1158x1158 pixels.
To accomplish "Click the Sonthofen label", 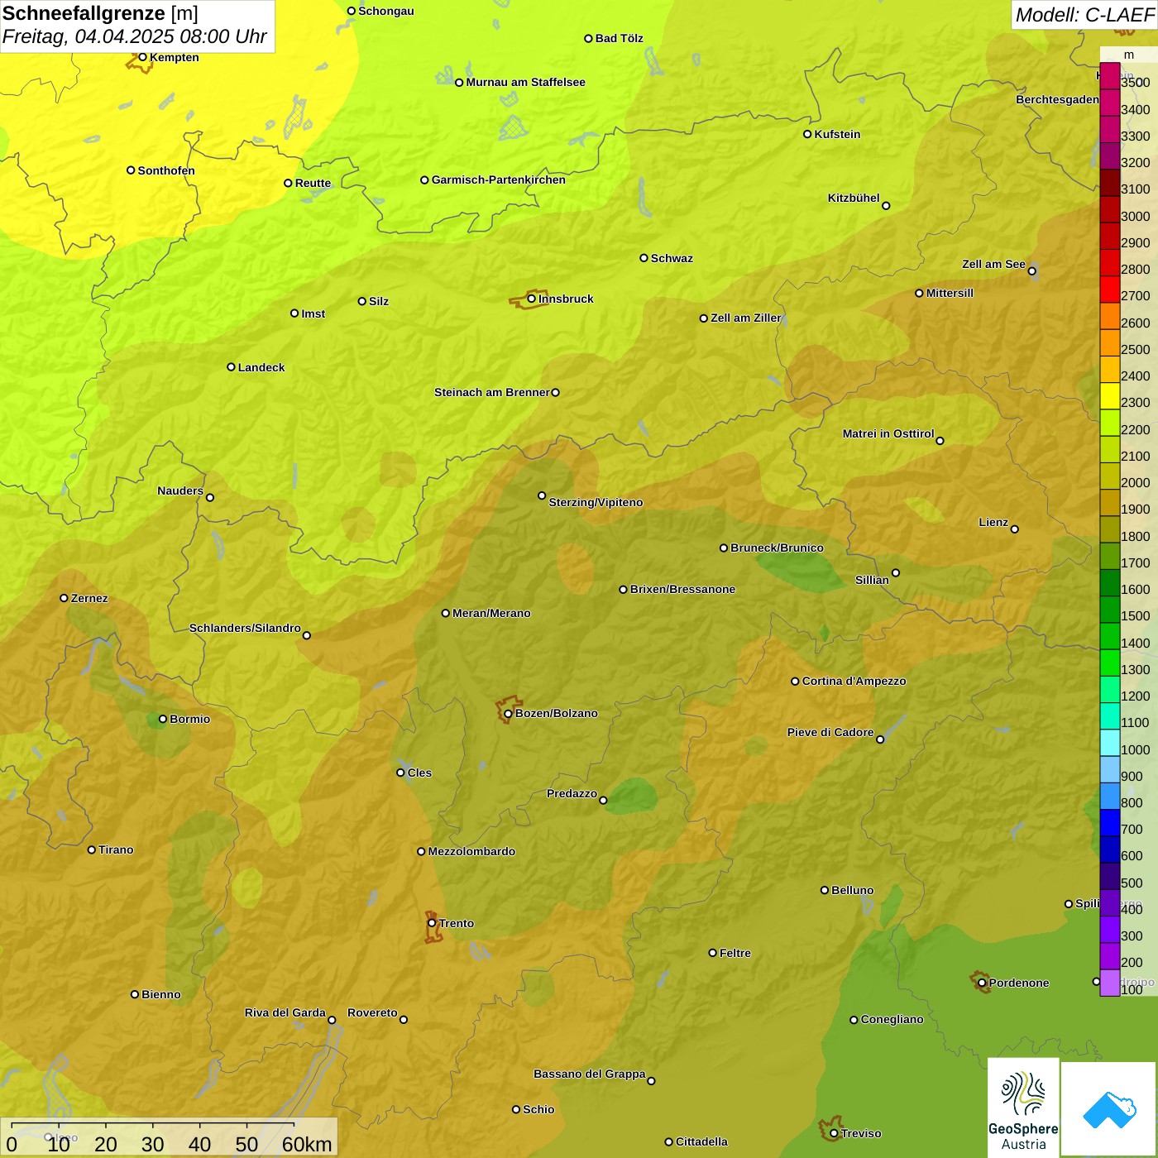I will tap(166, 170).
